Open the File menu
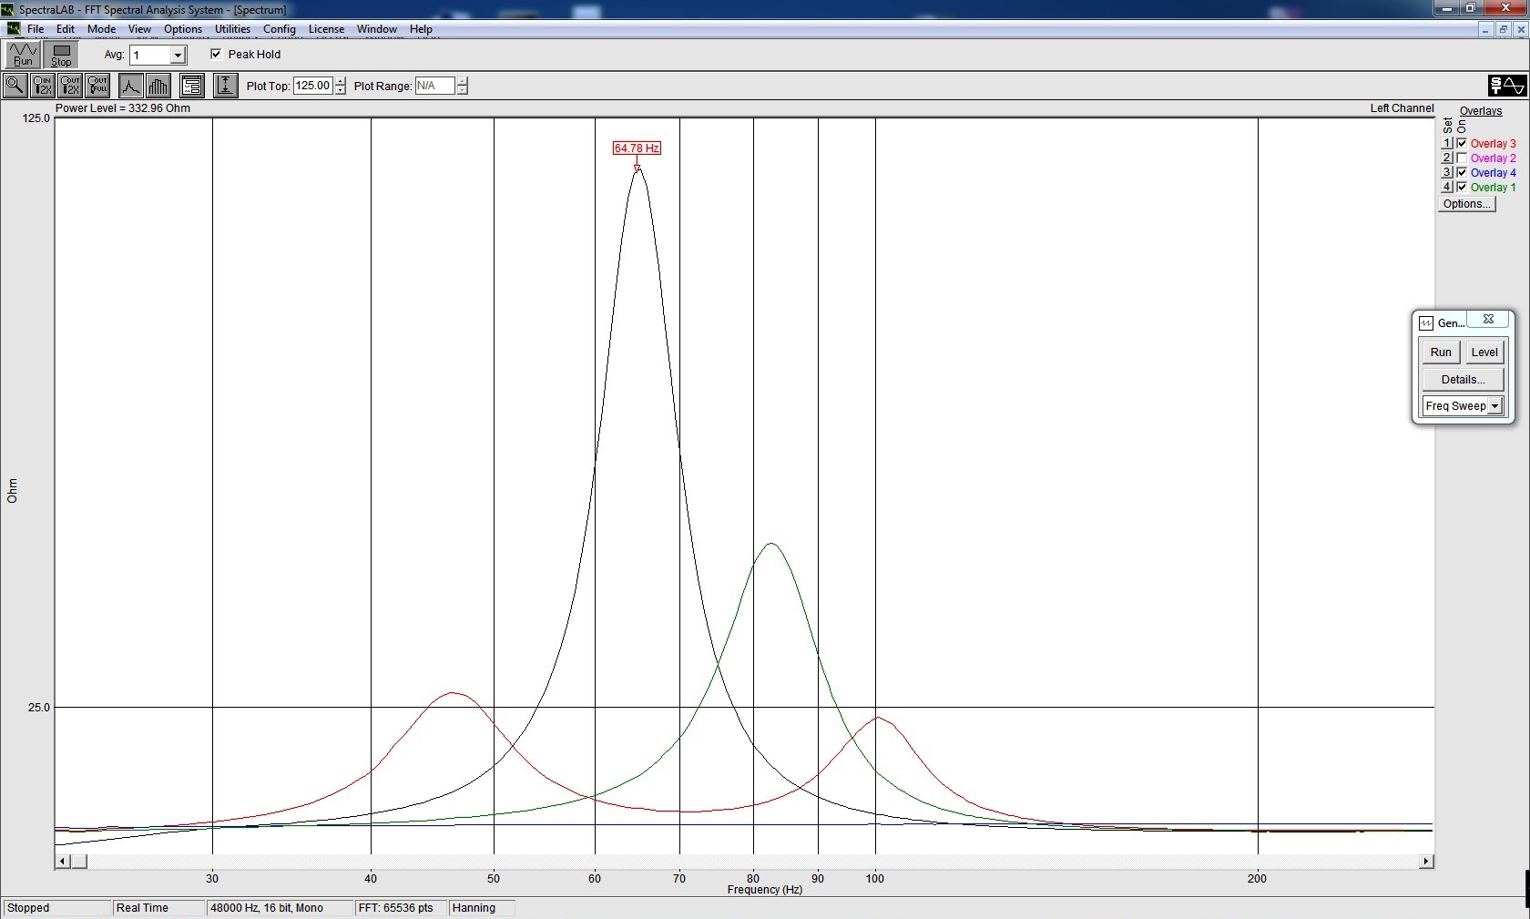 (x=36, y=29)
